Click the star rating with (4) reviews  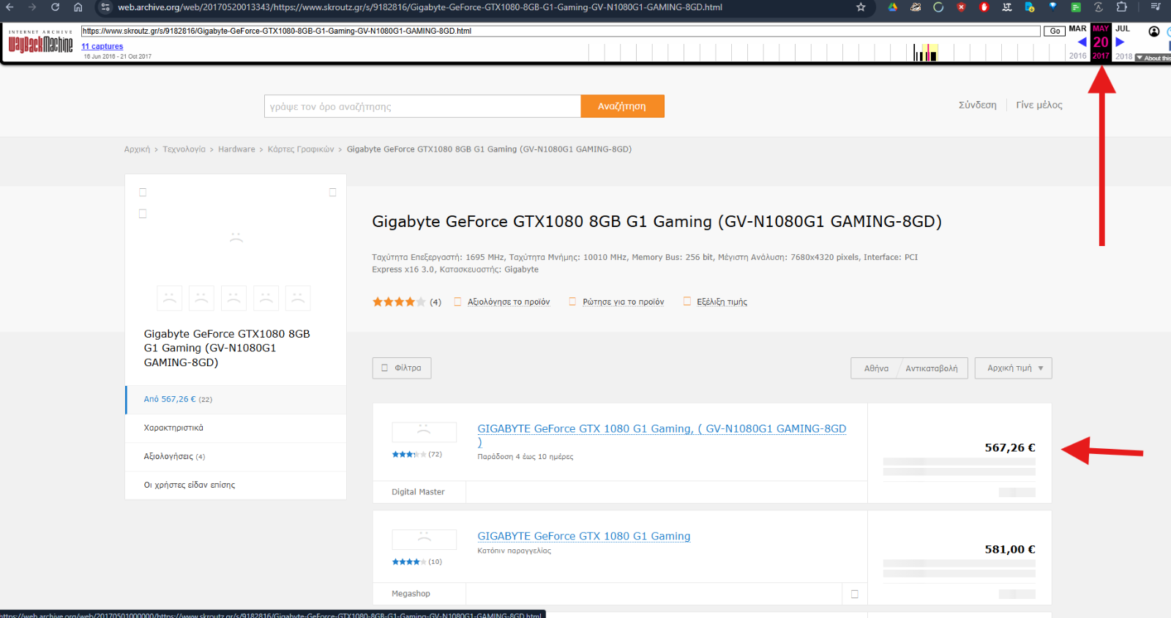tap(407, 302)
